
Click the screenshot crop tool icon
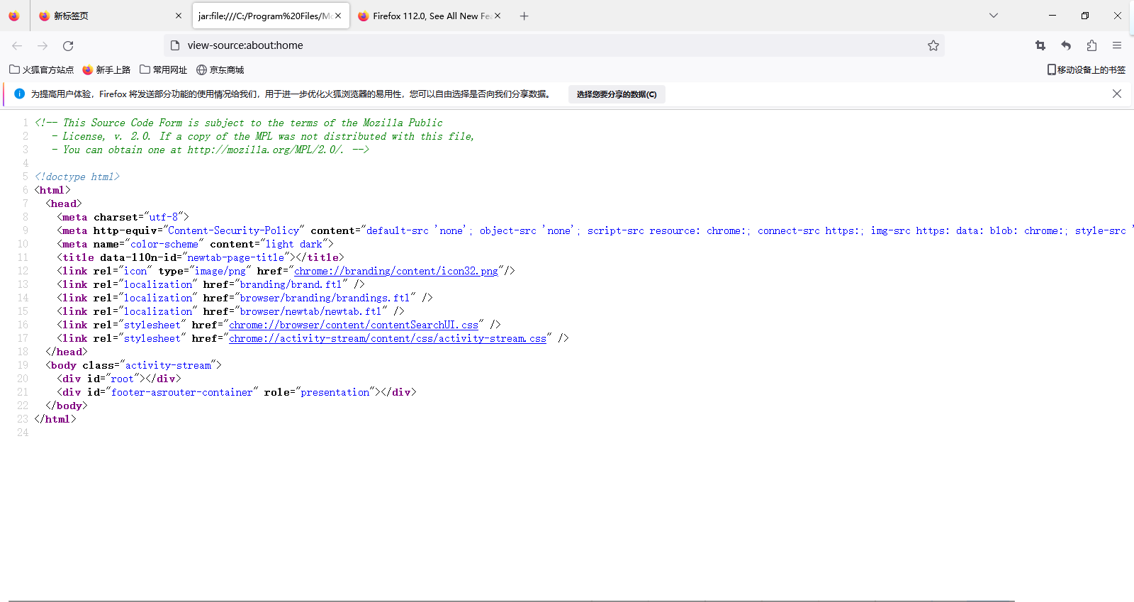point(1040,45)
